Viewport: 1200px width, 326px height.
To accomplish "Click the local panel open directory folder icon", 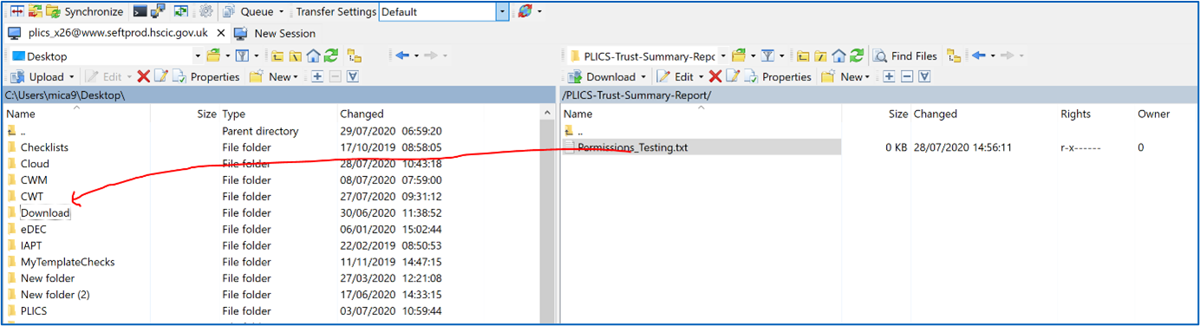I will [x=212, y=56].
